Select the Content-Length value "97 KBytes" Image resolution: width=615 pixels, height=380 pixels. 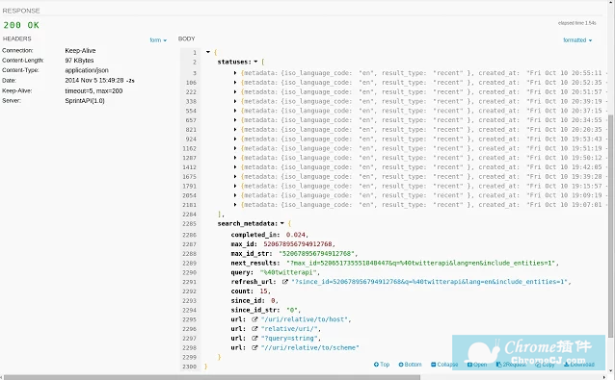click(79, 61)
